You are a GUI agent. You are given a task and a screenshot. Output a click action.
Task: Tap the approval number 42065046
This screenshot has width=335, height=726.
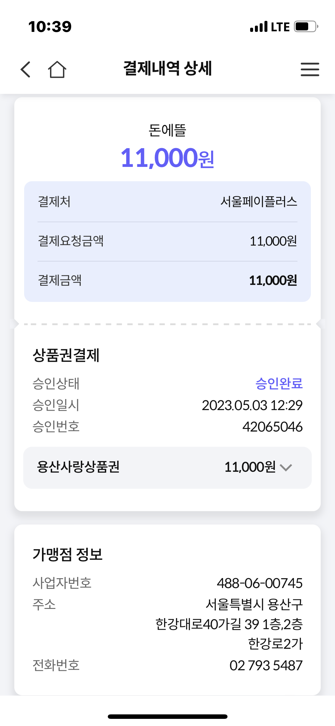(272, 427)
